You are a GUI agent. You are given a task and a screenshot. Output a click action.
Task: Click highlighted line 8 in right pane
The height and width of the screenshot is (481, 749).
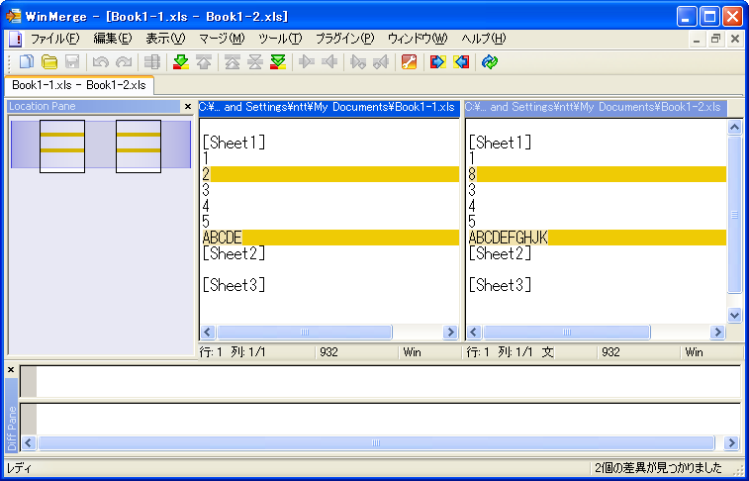(597, 174)
